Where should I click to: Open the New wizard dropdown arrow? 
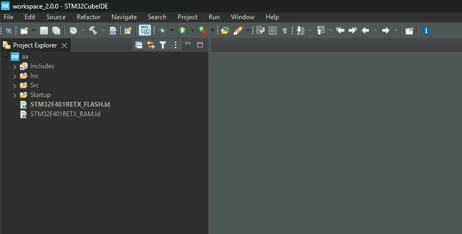(34, 30)
